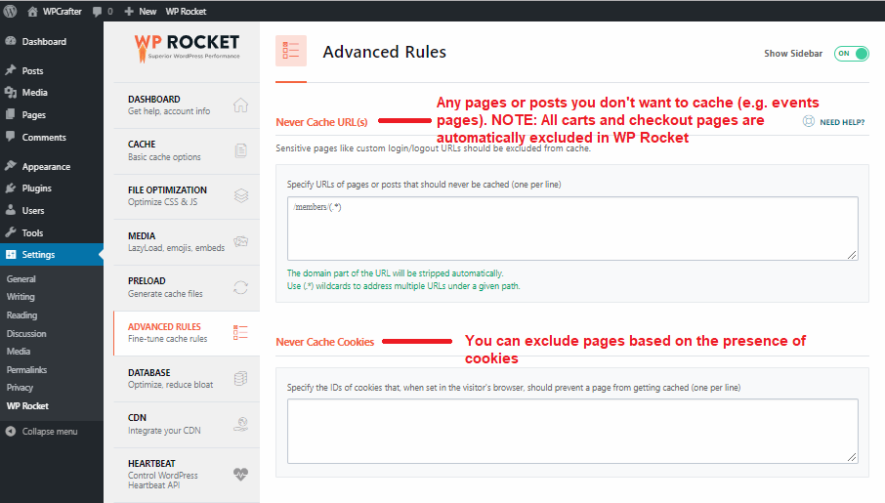This screenshot has width=885, height=503.
Task: Open General settings submenu
Action: pos(21,279)
